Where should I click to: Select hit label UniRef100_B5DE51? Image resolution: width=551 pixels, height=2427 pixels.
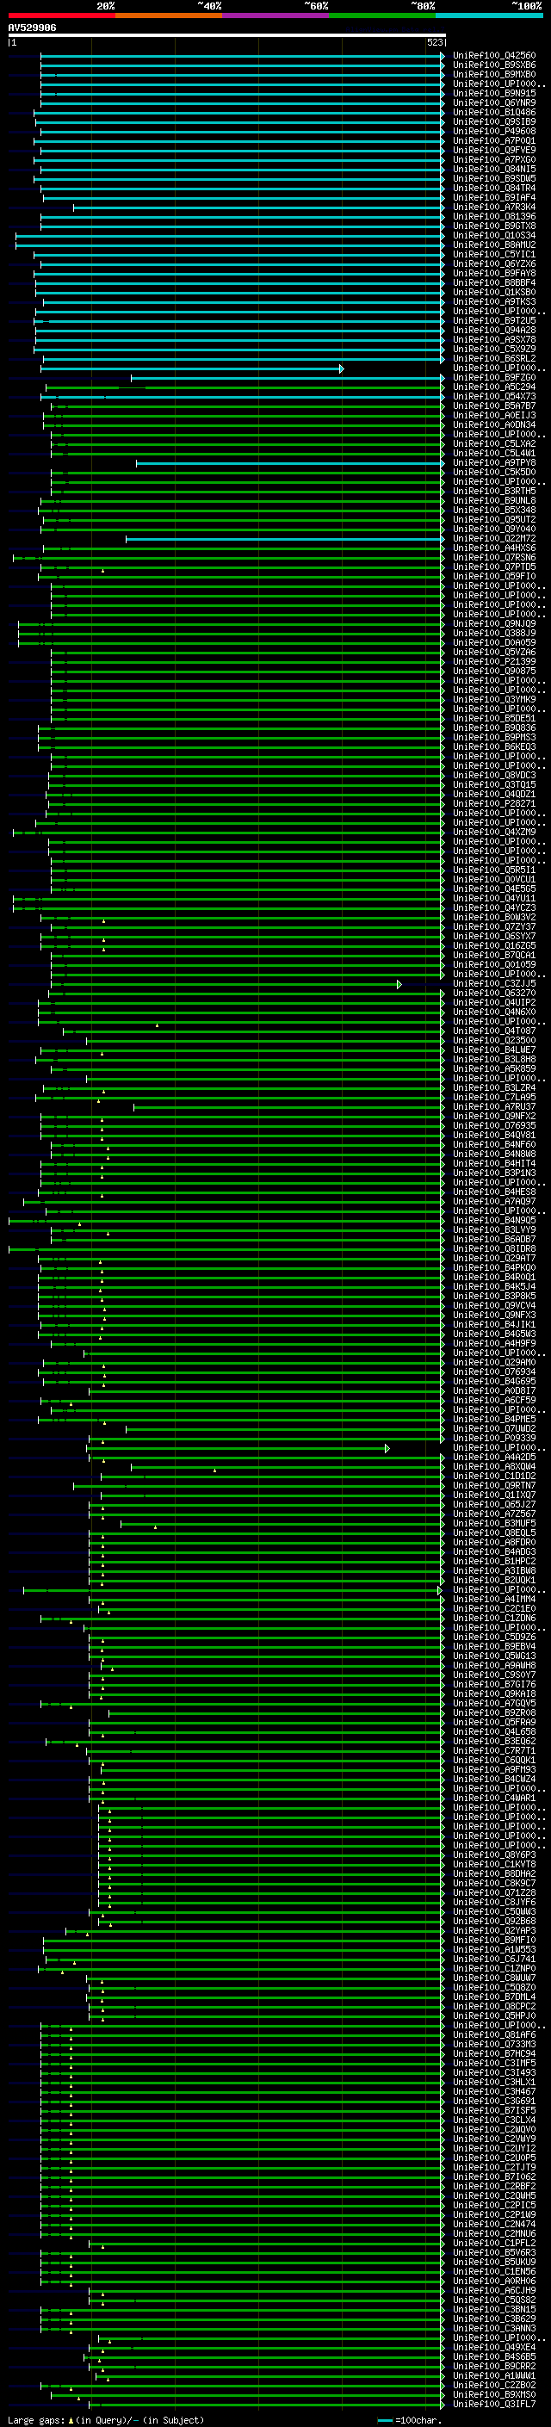[x=493, y=719]
